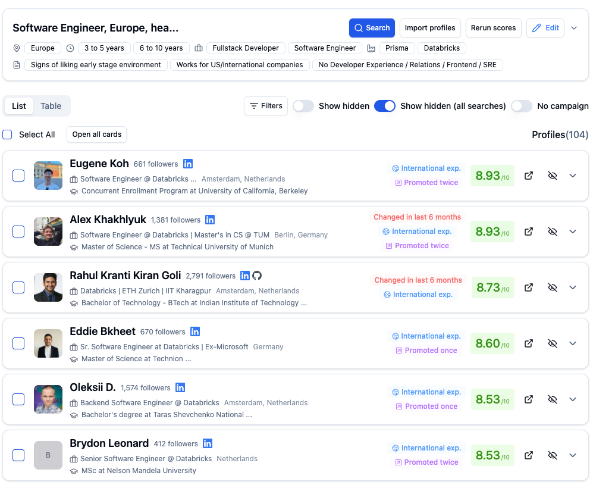The image size is (593, 485).
Task: Expand Rahul Kranti Kiran Goli's card
Action: click(x=573, y=287)
